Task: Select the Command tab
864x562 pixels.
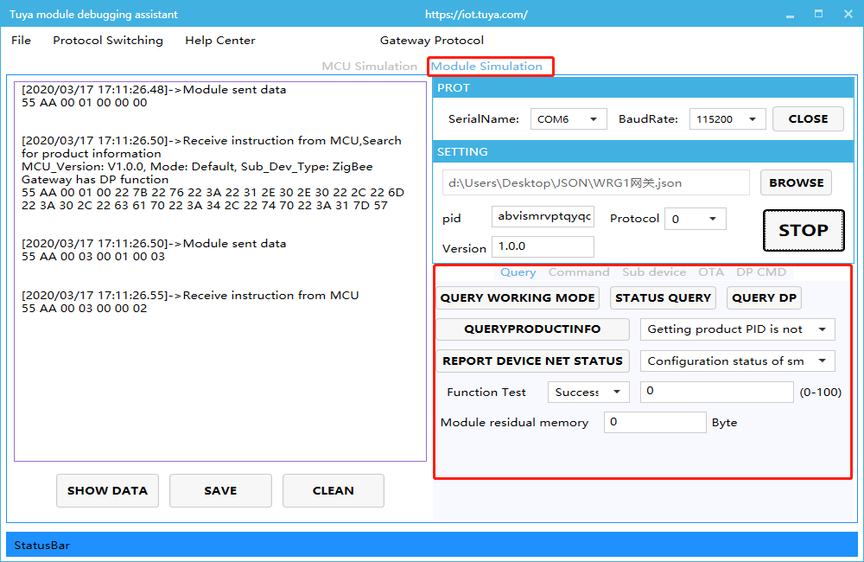Action: [578, 272]
